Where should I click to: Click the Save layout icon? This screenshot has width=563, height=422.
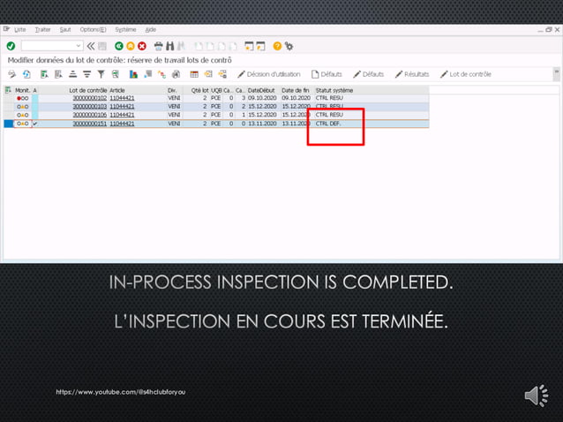click(222, 74)
